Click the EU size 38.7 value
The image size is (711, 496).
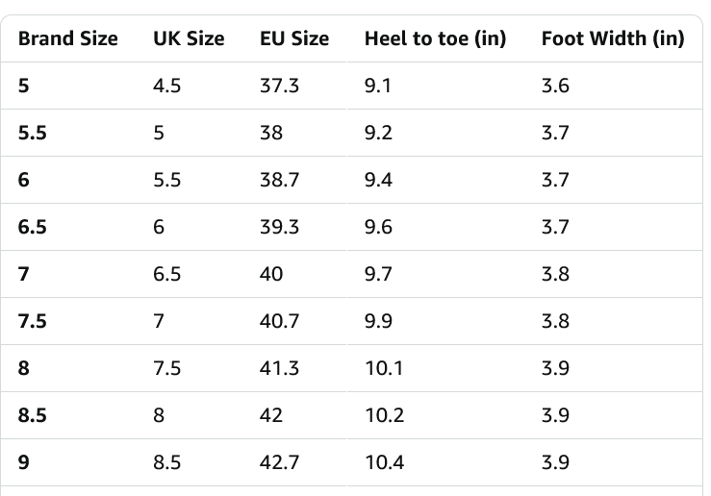[280, 180]
